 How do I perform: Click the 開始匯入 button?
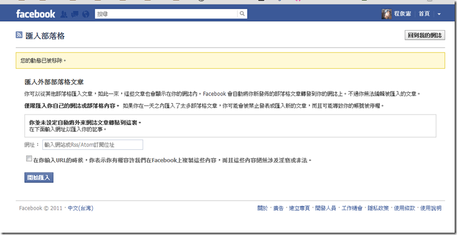(39, 178)
